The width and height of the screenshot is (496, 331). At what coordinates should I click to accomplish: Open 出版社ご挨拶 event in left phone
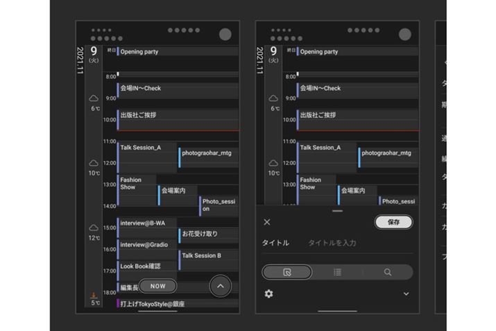click(178, 120)
